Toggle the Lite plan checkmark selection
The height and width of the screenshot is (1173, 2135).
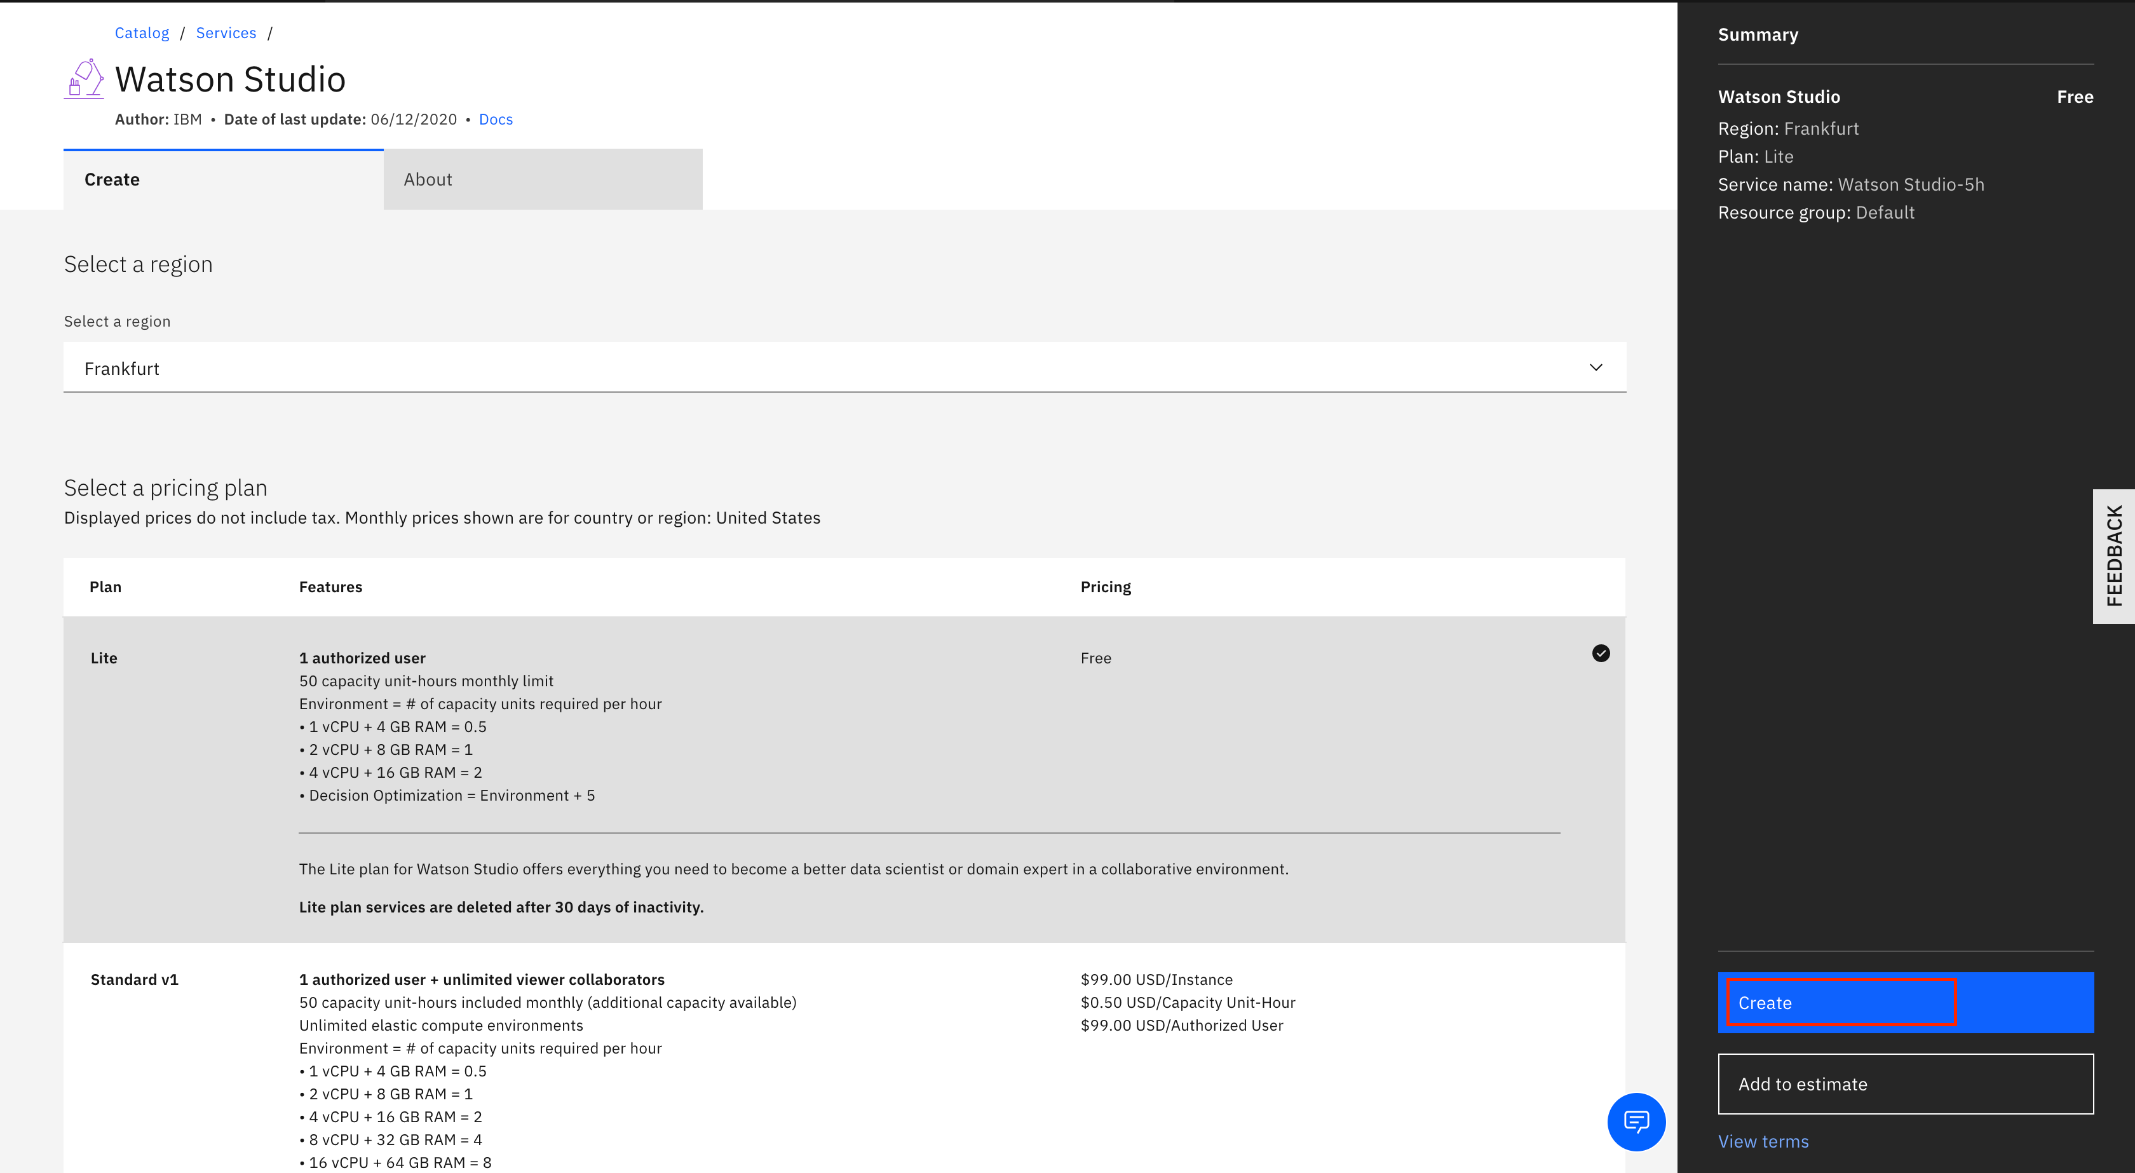(x=1601, y=653)
